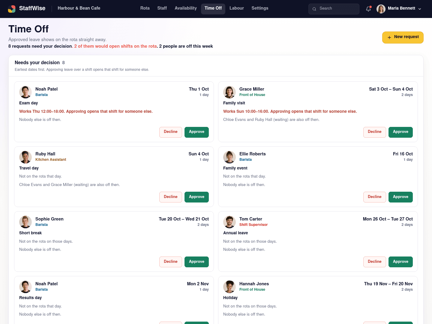Click the "Shift Supervisor" role label
432x324 pixels.
pyautogui.click(x=253, y=225)
